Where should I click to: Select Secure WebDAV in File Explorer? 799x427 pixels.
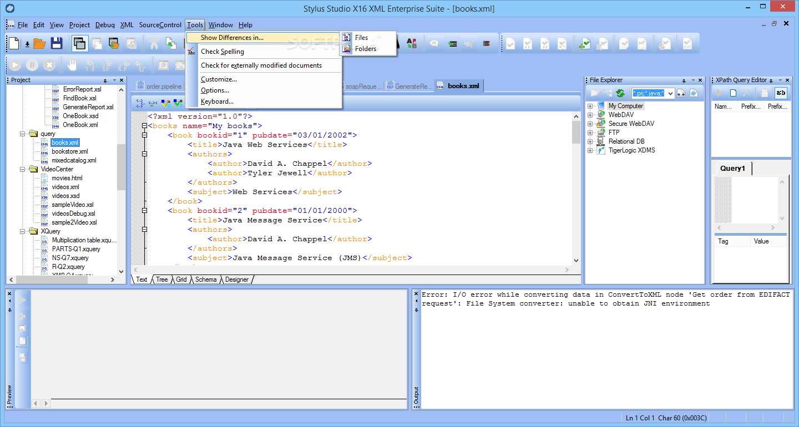coord(632,124)
